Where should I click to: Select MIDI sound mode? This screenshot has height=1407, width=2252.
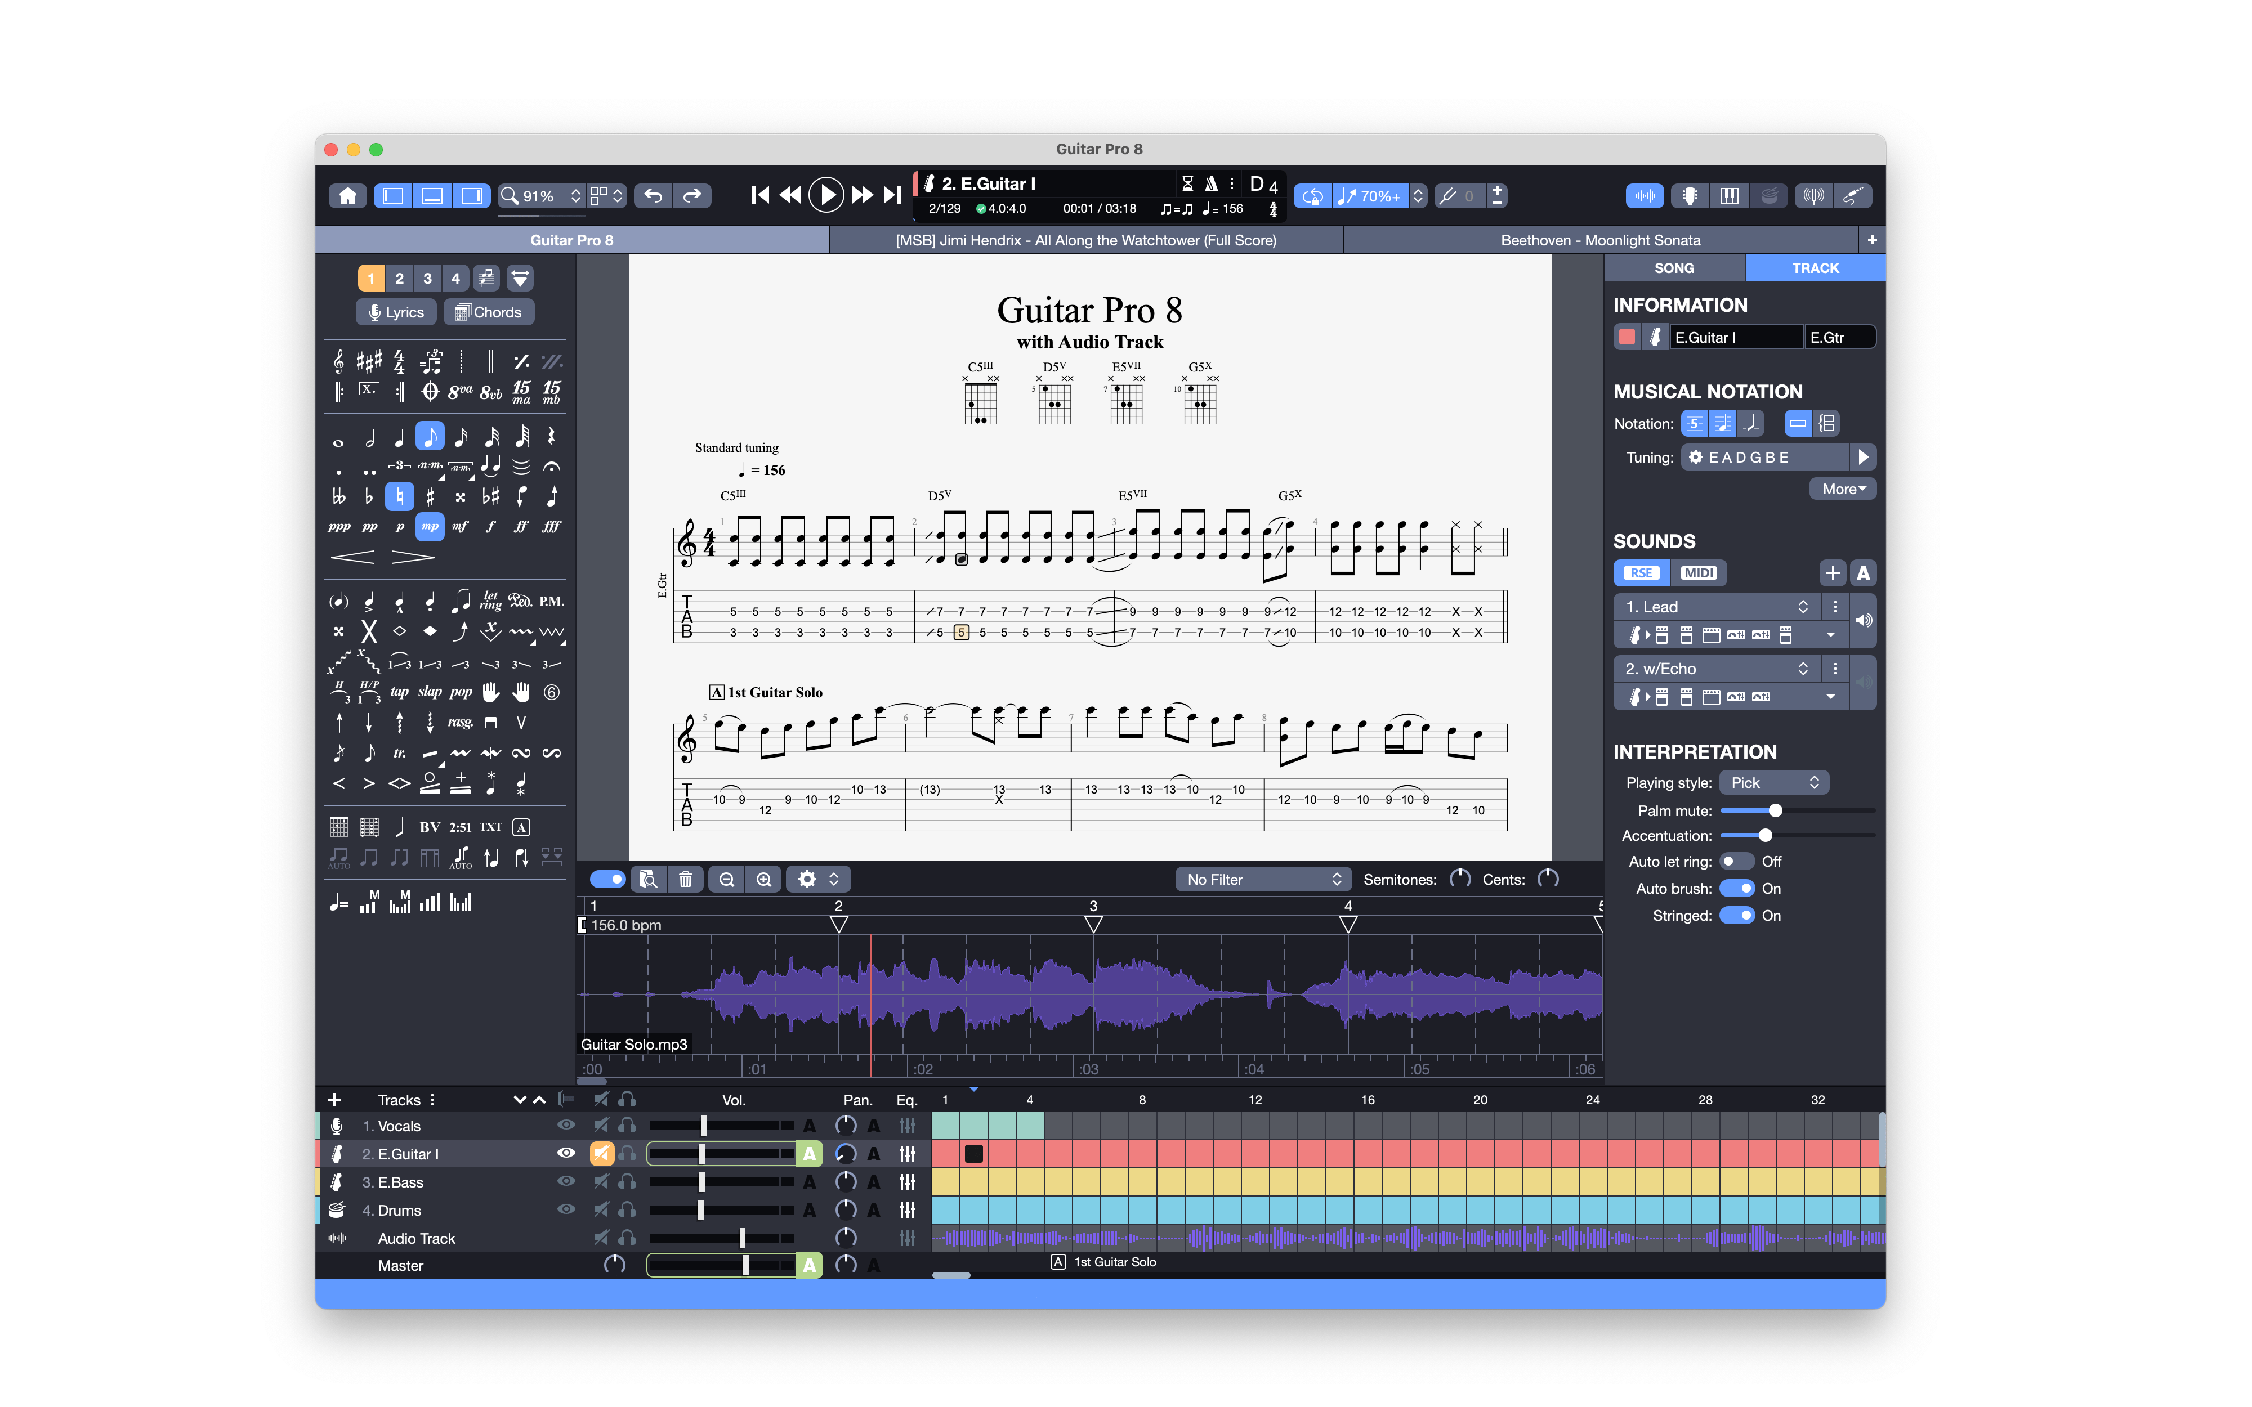[x=1699, y=573]
